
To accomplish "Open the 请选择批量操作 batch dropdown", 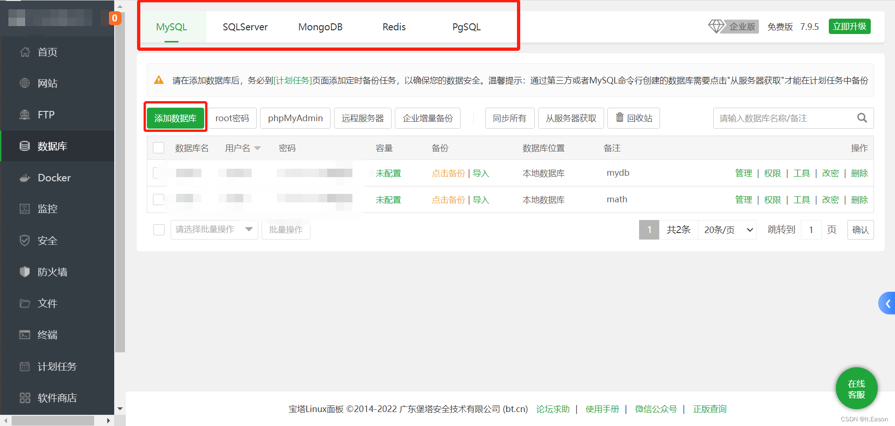I will click(214, 229).
